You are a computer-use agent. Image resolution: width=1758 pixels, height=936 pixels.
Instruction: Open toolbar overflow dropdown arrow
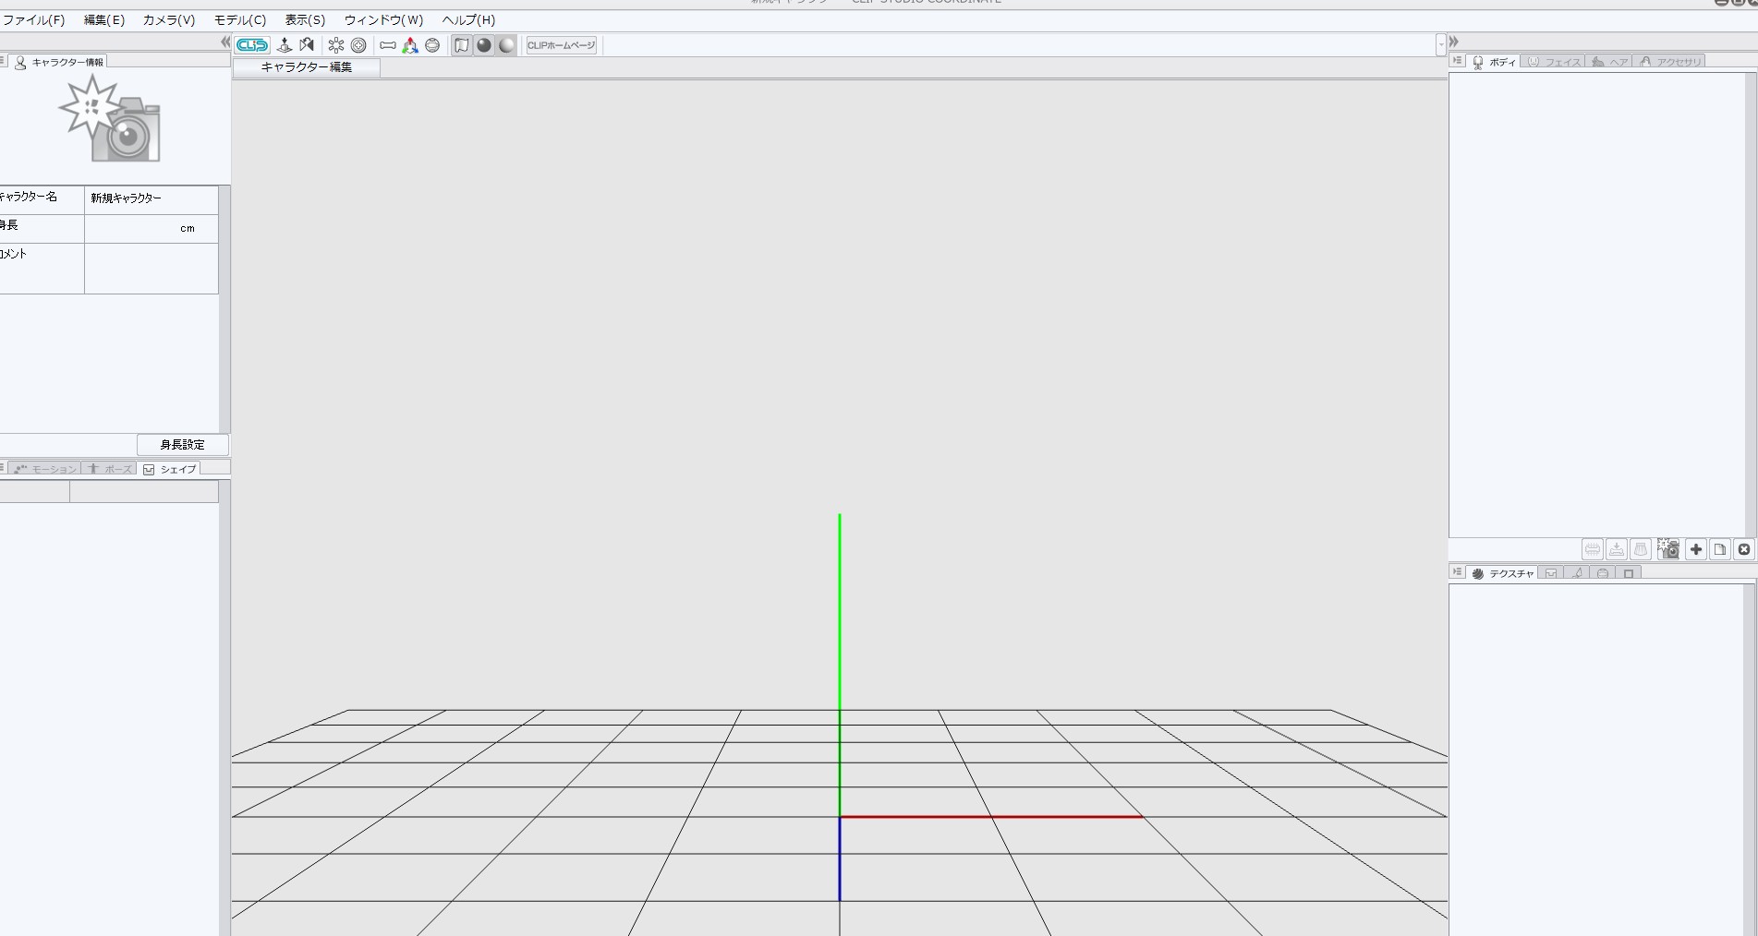click(x=1440, y=44)
